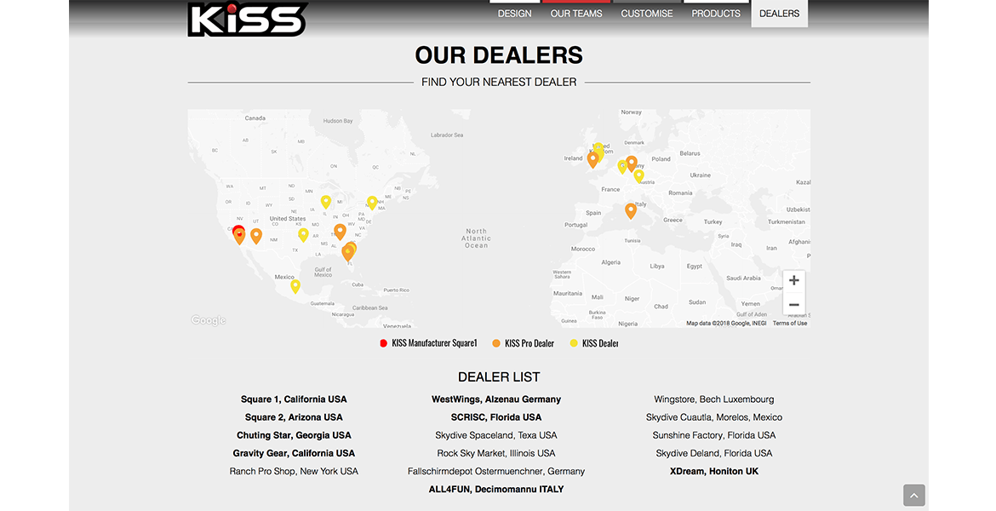The height and width of the screenshot is (511, 996).
Task: Open SCRISC, Florida USA dealer
Action: pos(496,417)
